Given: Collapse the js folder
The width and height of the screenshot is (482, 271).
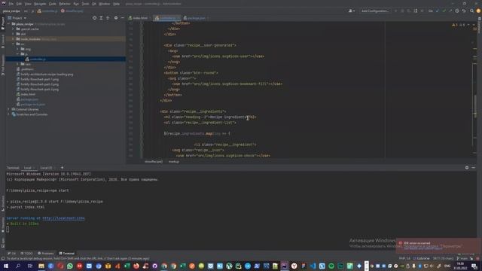Looking at the screenshot, I should (18, 54).
